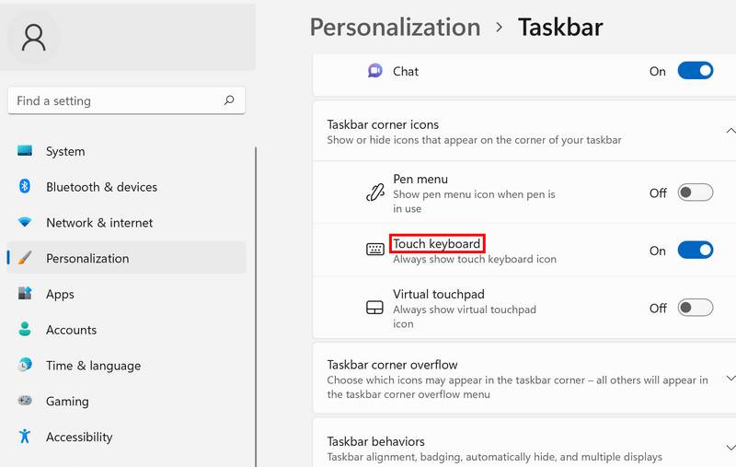Screen dimensions: 736x467
Task: Click 'Always show touch keyboard icon' text
Action: pos(475,260)
